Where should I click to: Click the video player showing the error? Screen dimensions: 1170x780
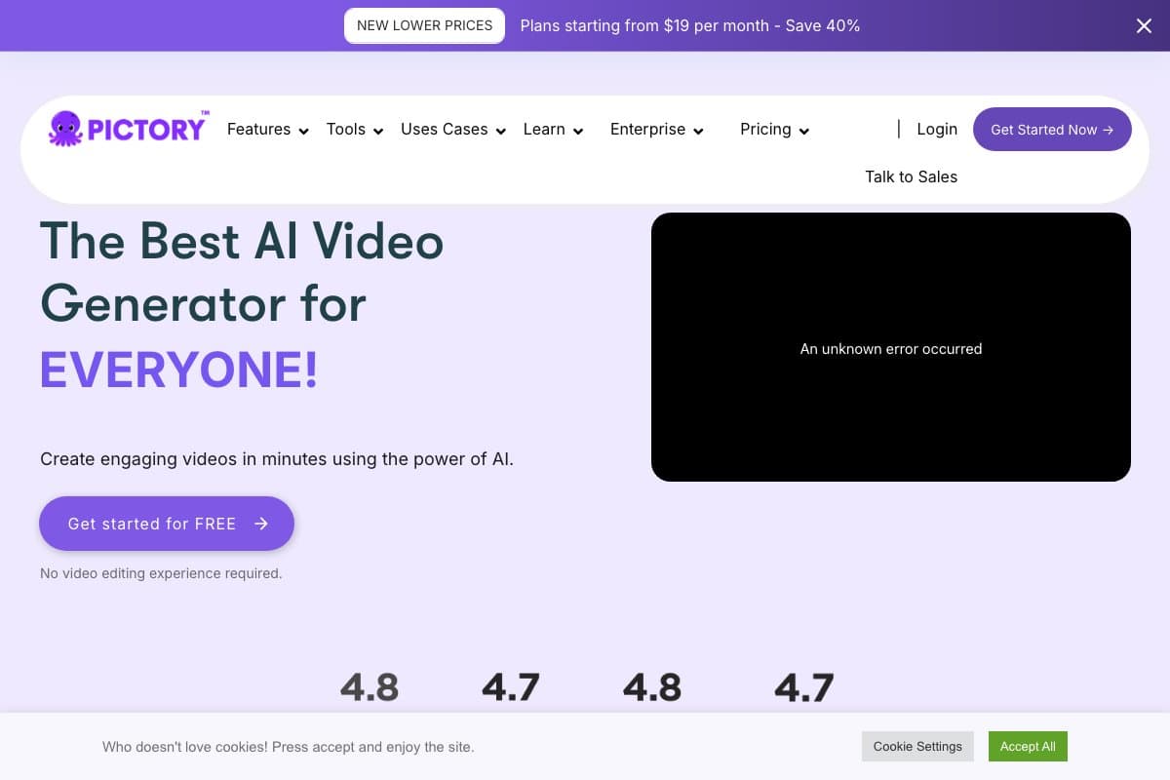coord(890,347)
